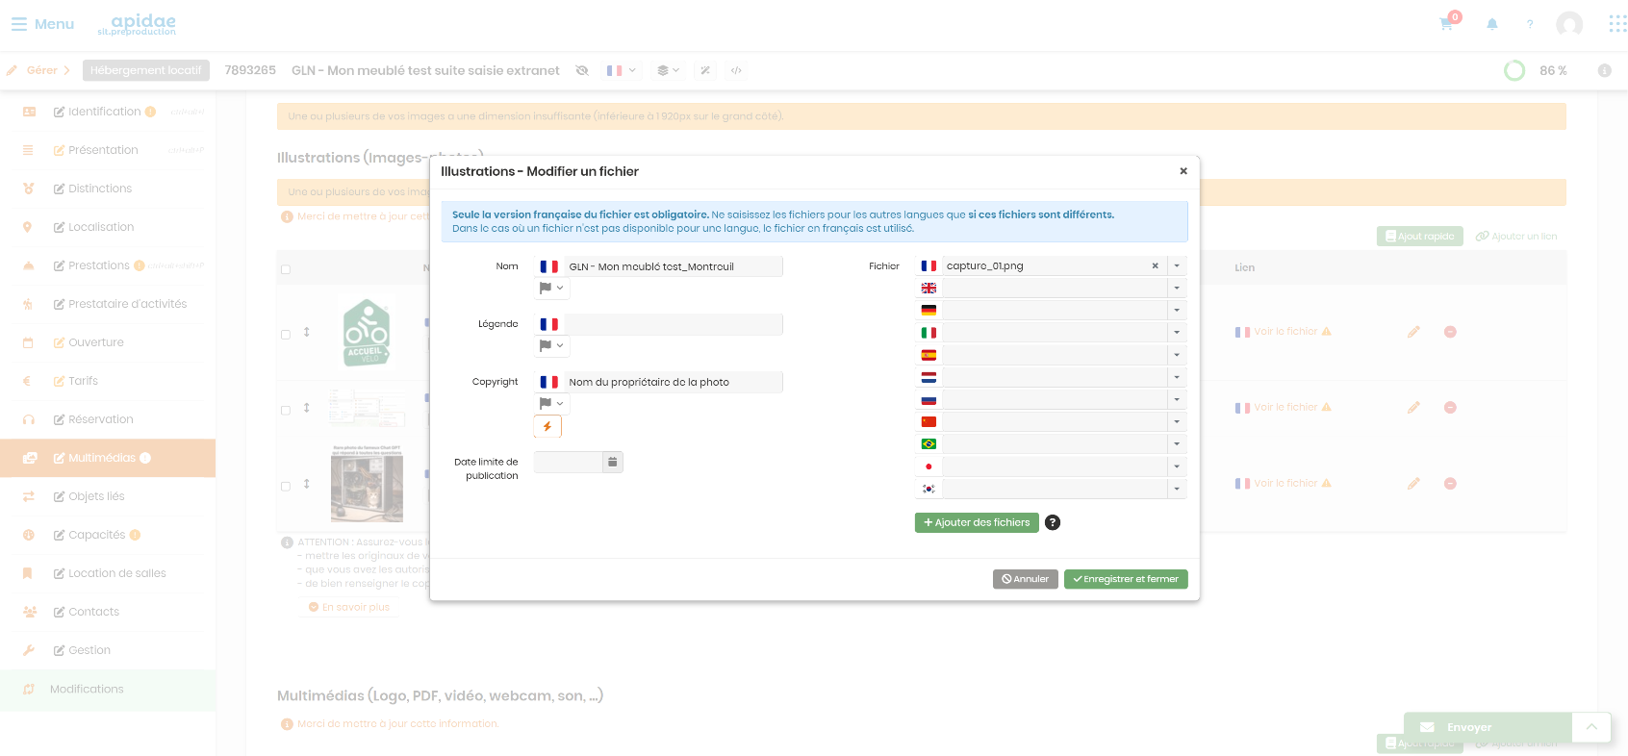1628x756 pixels.
Task: Close the Modifier un fichier dialog
Action: click(x=1183, y=171)
